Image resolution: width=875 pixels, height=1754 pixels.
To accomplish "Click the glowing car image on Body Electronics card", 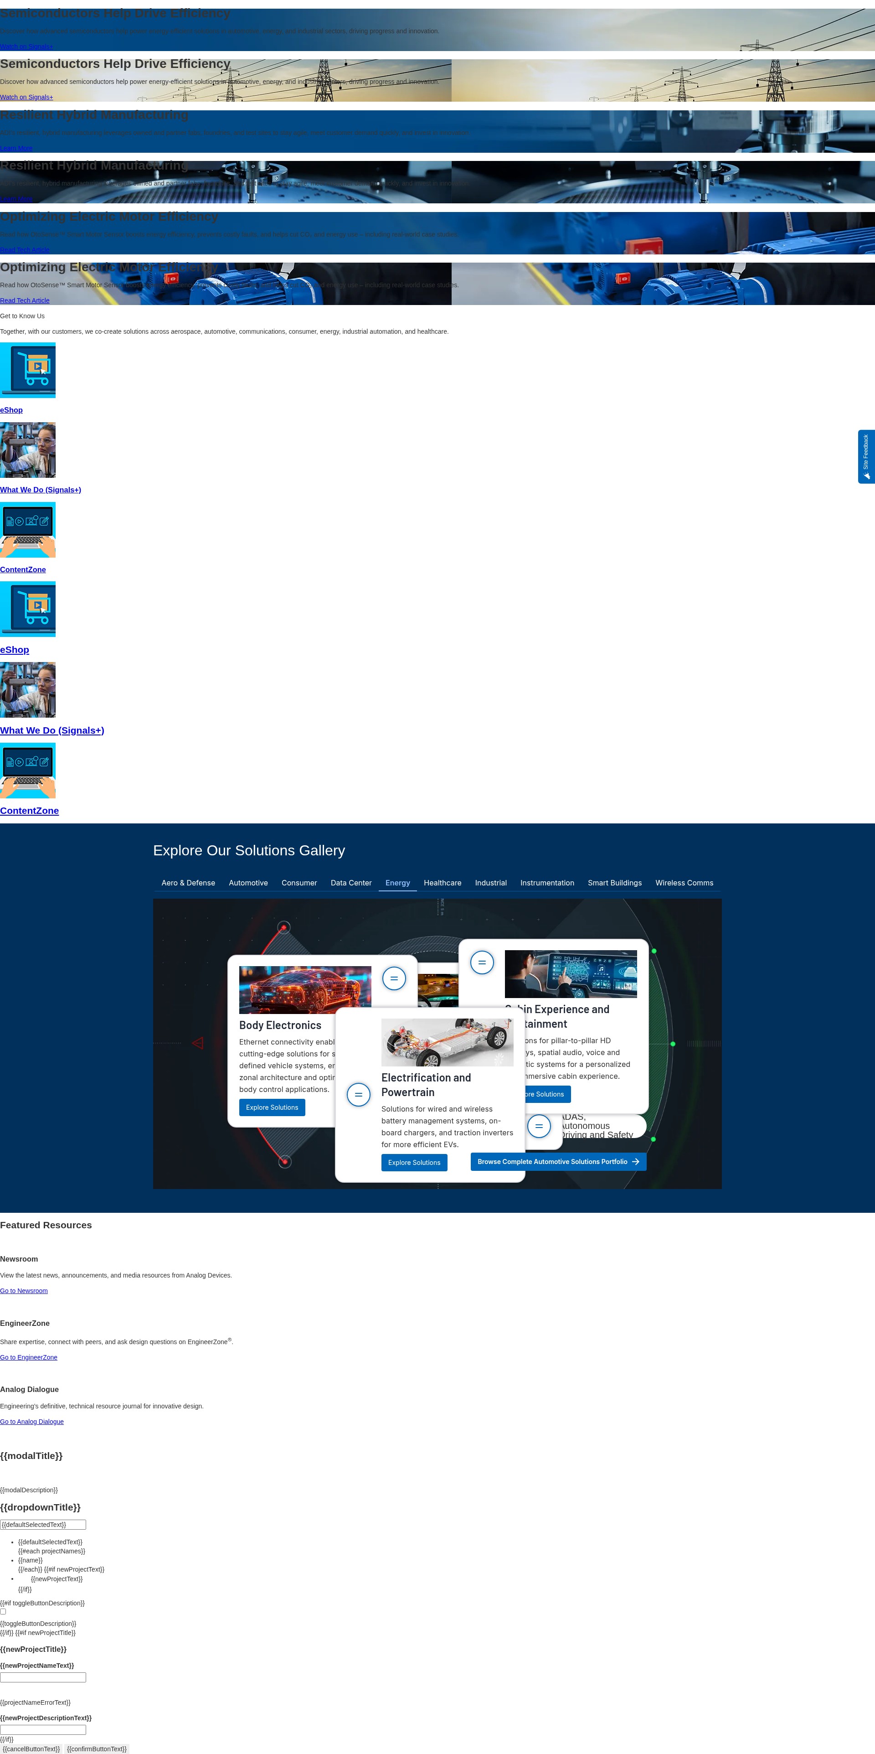I will (305, 990).
